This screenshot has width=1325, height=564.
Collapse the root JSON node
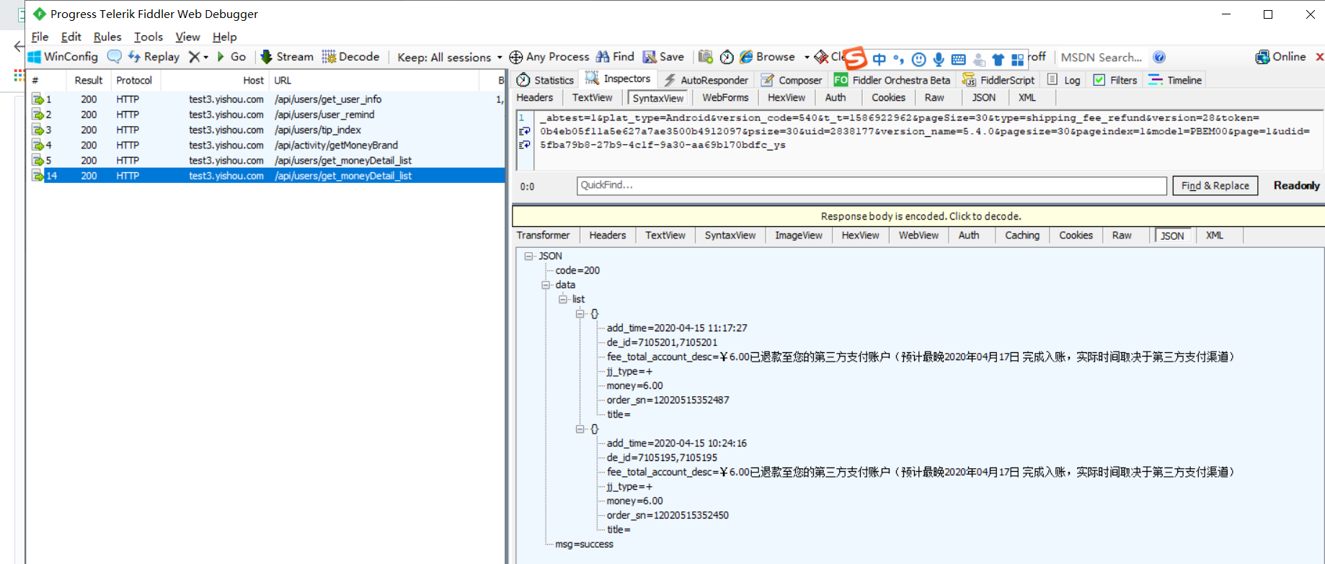click(x=528, y=256)
